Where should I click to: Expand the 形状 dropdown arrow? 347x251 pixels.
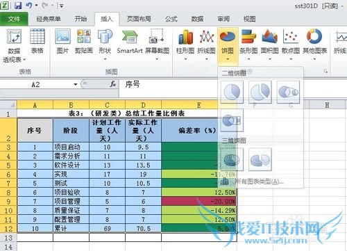(105, 59)
